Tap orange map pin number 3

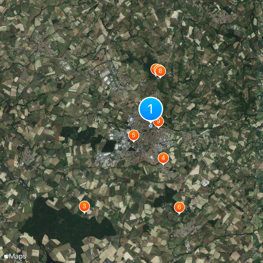coord(84,206)
